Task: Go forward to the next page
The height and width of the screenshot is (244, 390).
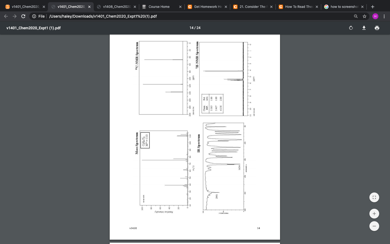Action: [15, 16]
